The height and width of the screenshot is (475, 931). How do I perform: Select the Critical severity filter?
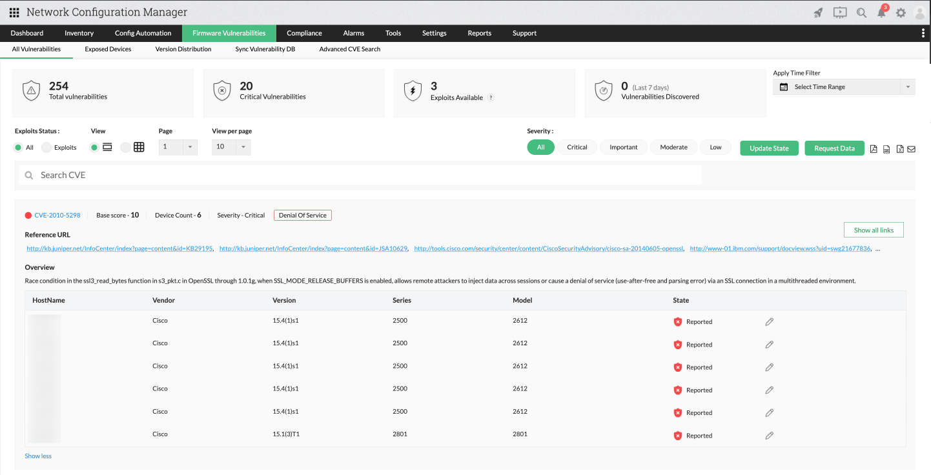coord(577,147)
